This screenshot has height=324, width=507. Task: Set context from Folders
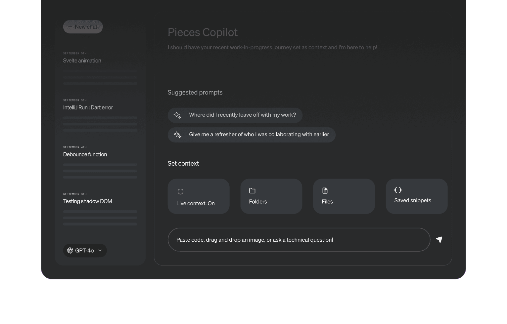pyautogui.click(x=271, y=196)
